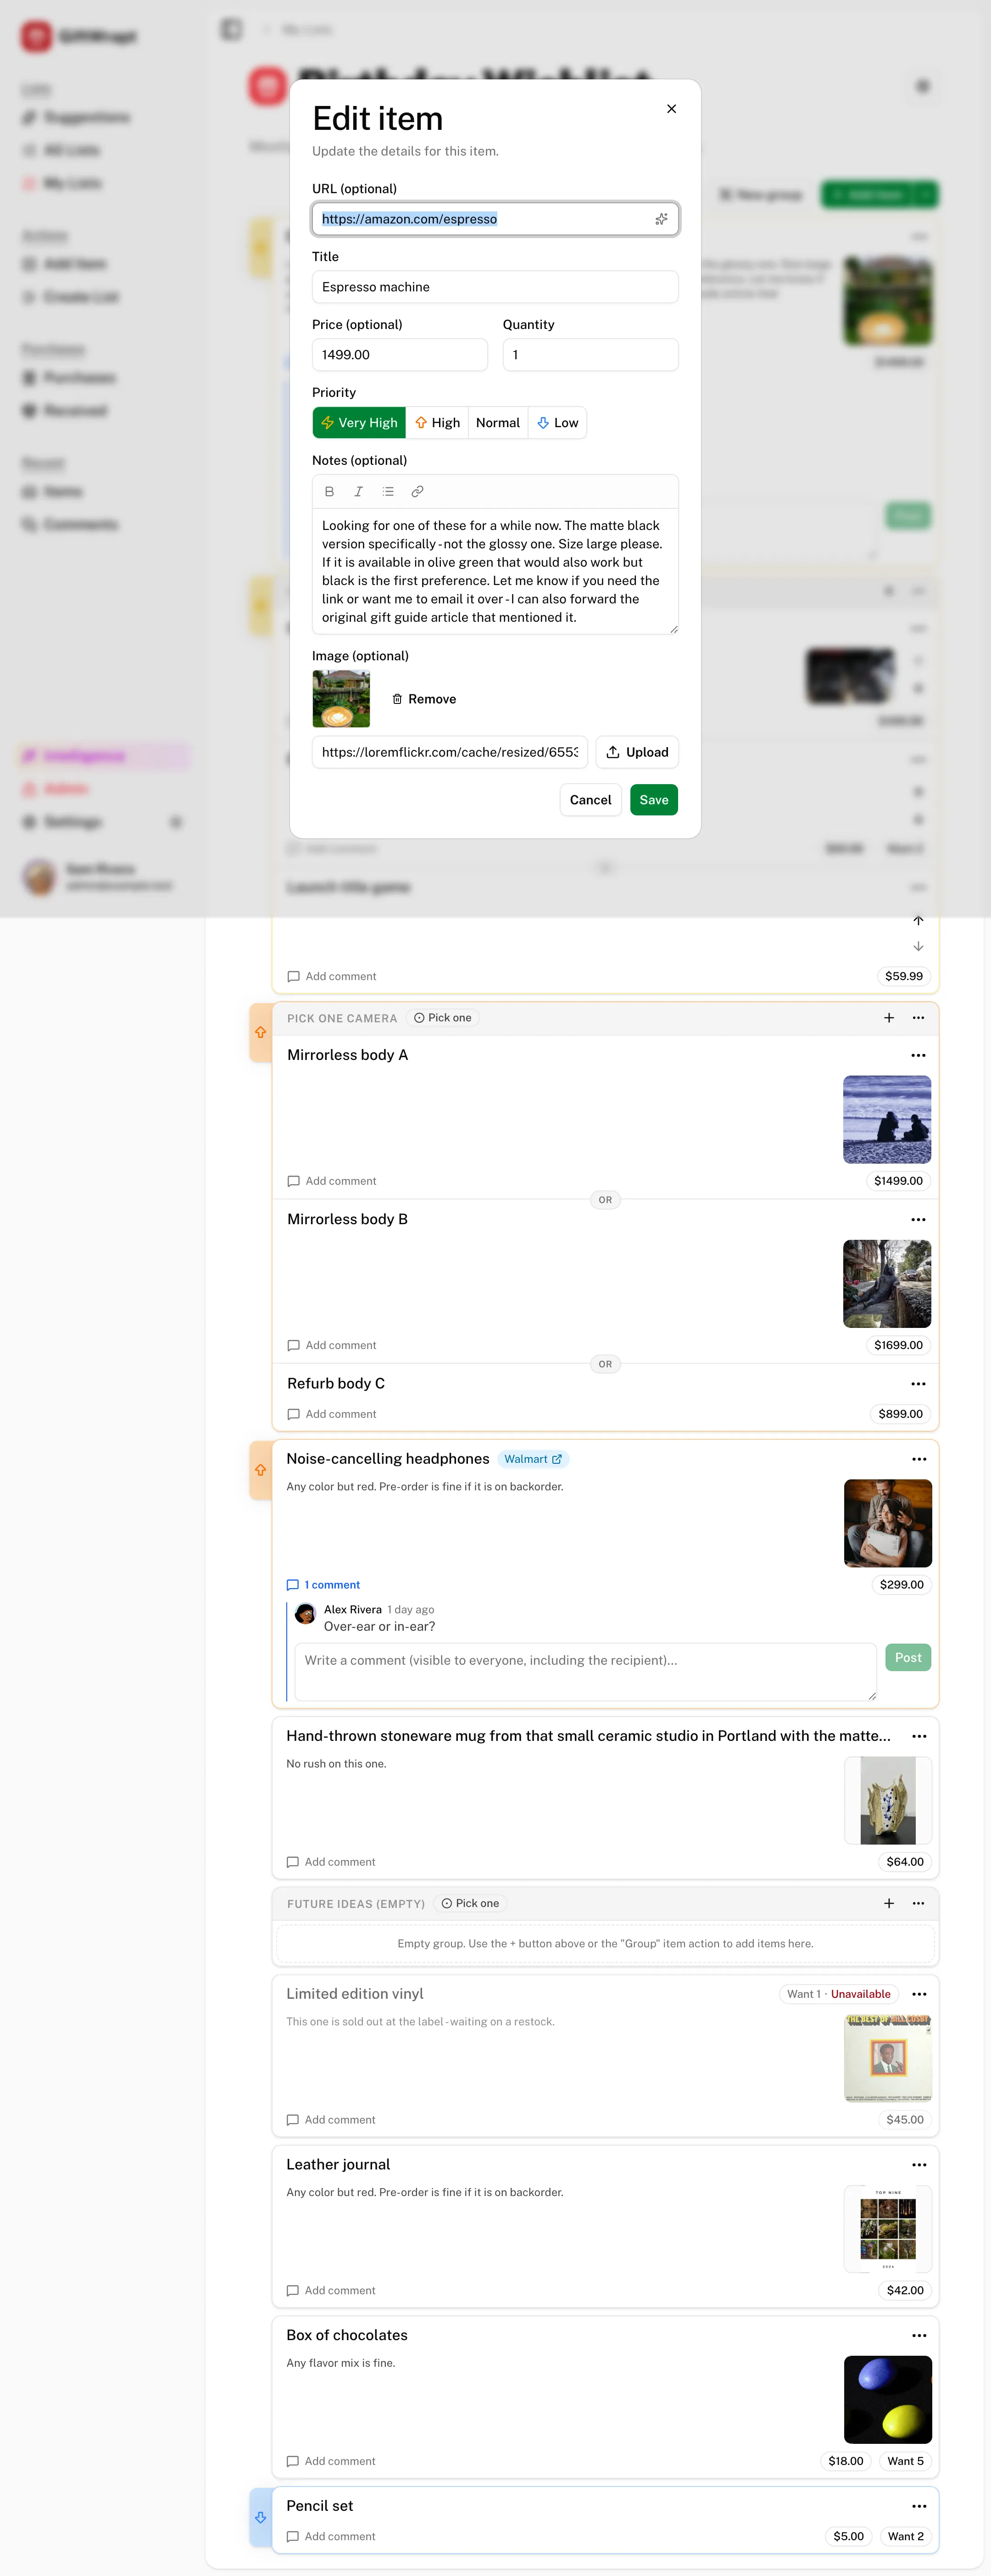This screenshot has height=2576, width=991.
Task: Open the Mirrorless body B options menu
Action: click(x=919, y=1220)
